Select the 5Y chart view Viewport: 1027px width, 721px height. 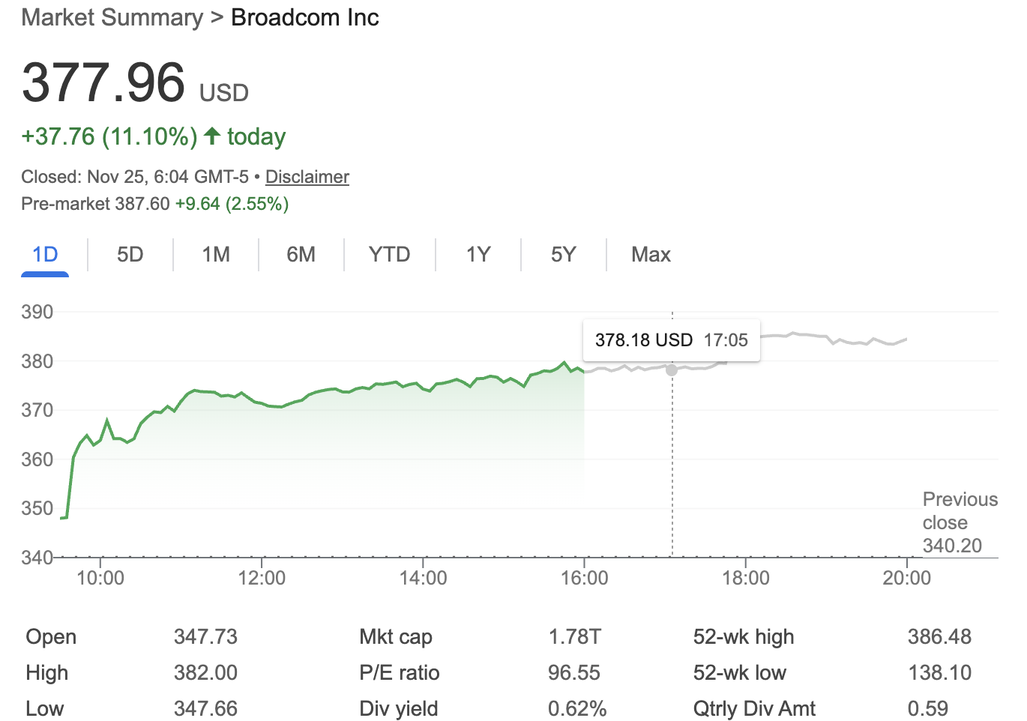pos(563,254)
